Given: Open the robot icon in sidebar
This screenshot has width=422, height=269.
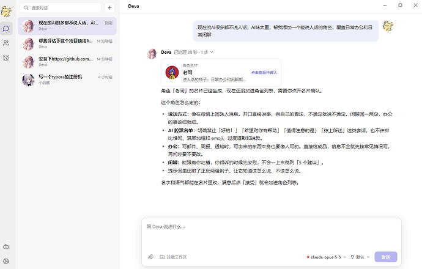Looking at the screenshot, I should 6,246.
